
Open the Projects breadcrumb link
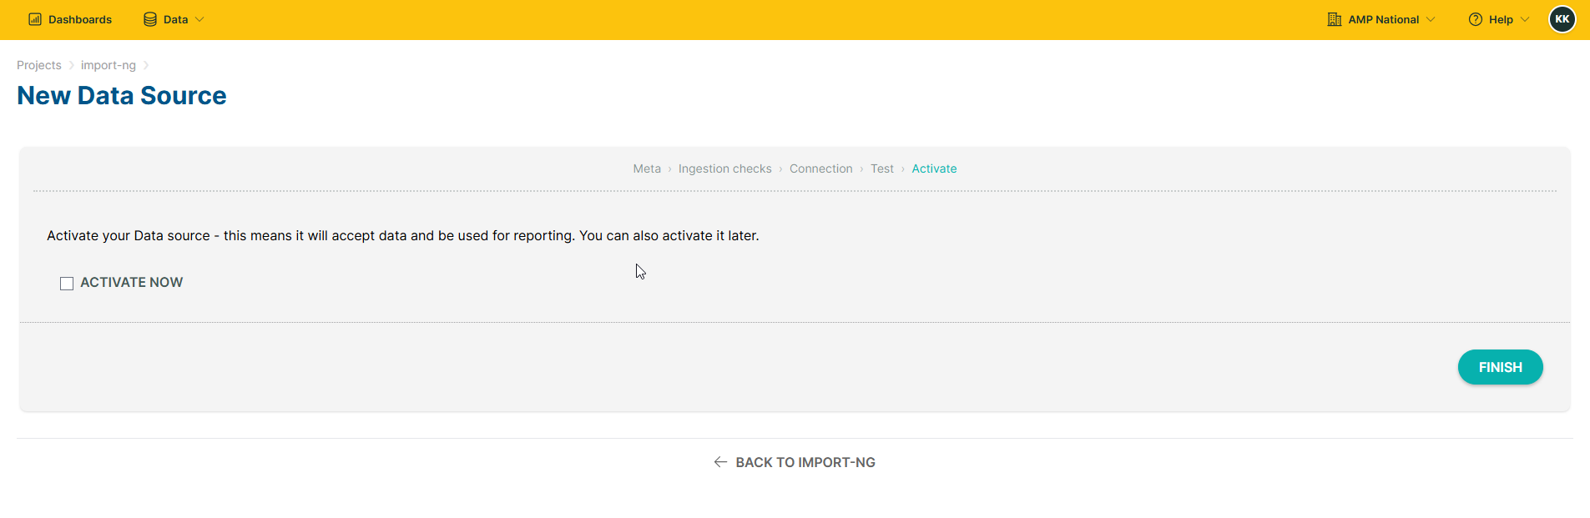click(39, 65)
